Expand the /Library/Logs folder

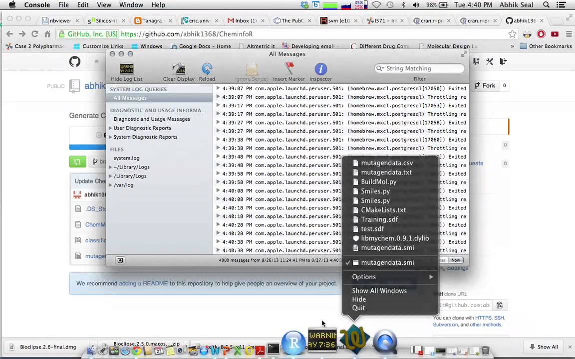tap(110, 176)
